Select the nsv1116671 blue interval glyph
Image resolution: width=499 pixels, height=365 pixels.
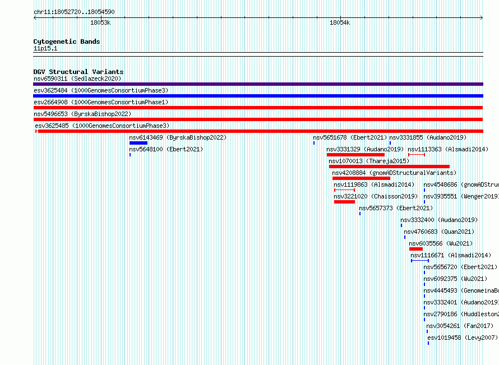(x=420, y=261)
